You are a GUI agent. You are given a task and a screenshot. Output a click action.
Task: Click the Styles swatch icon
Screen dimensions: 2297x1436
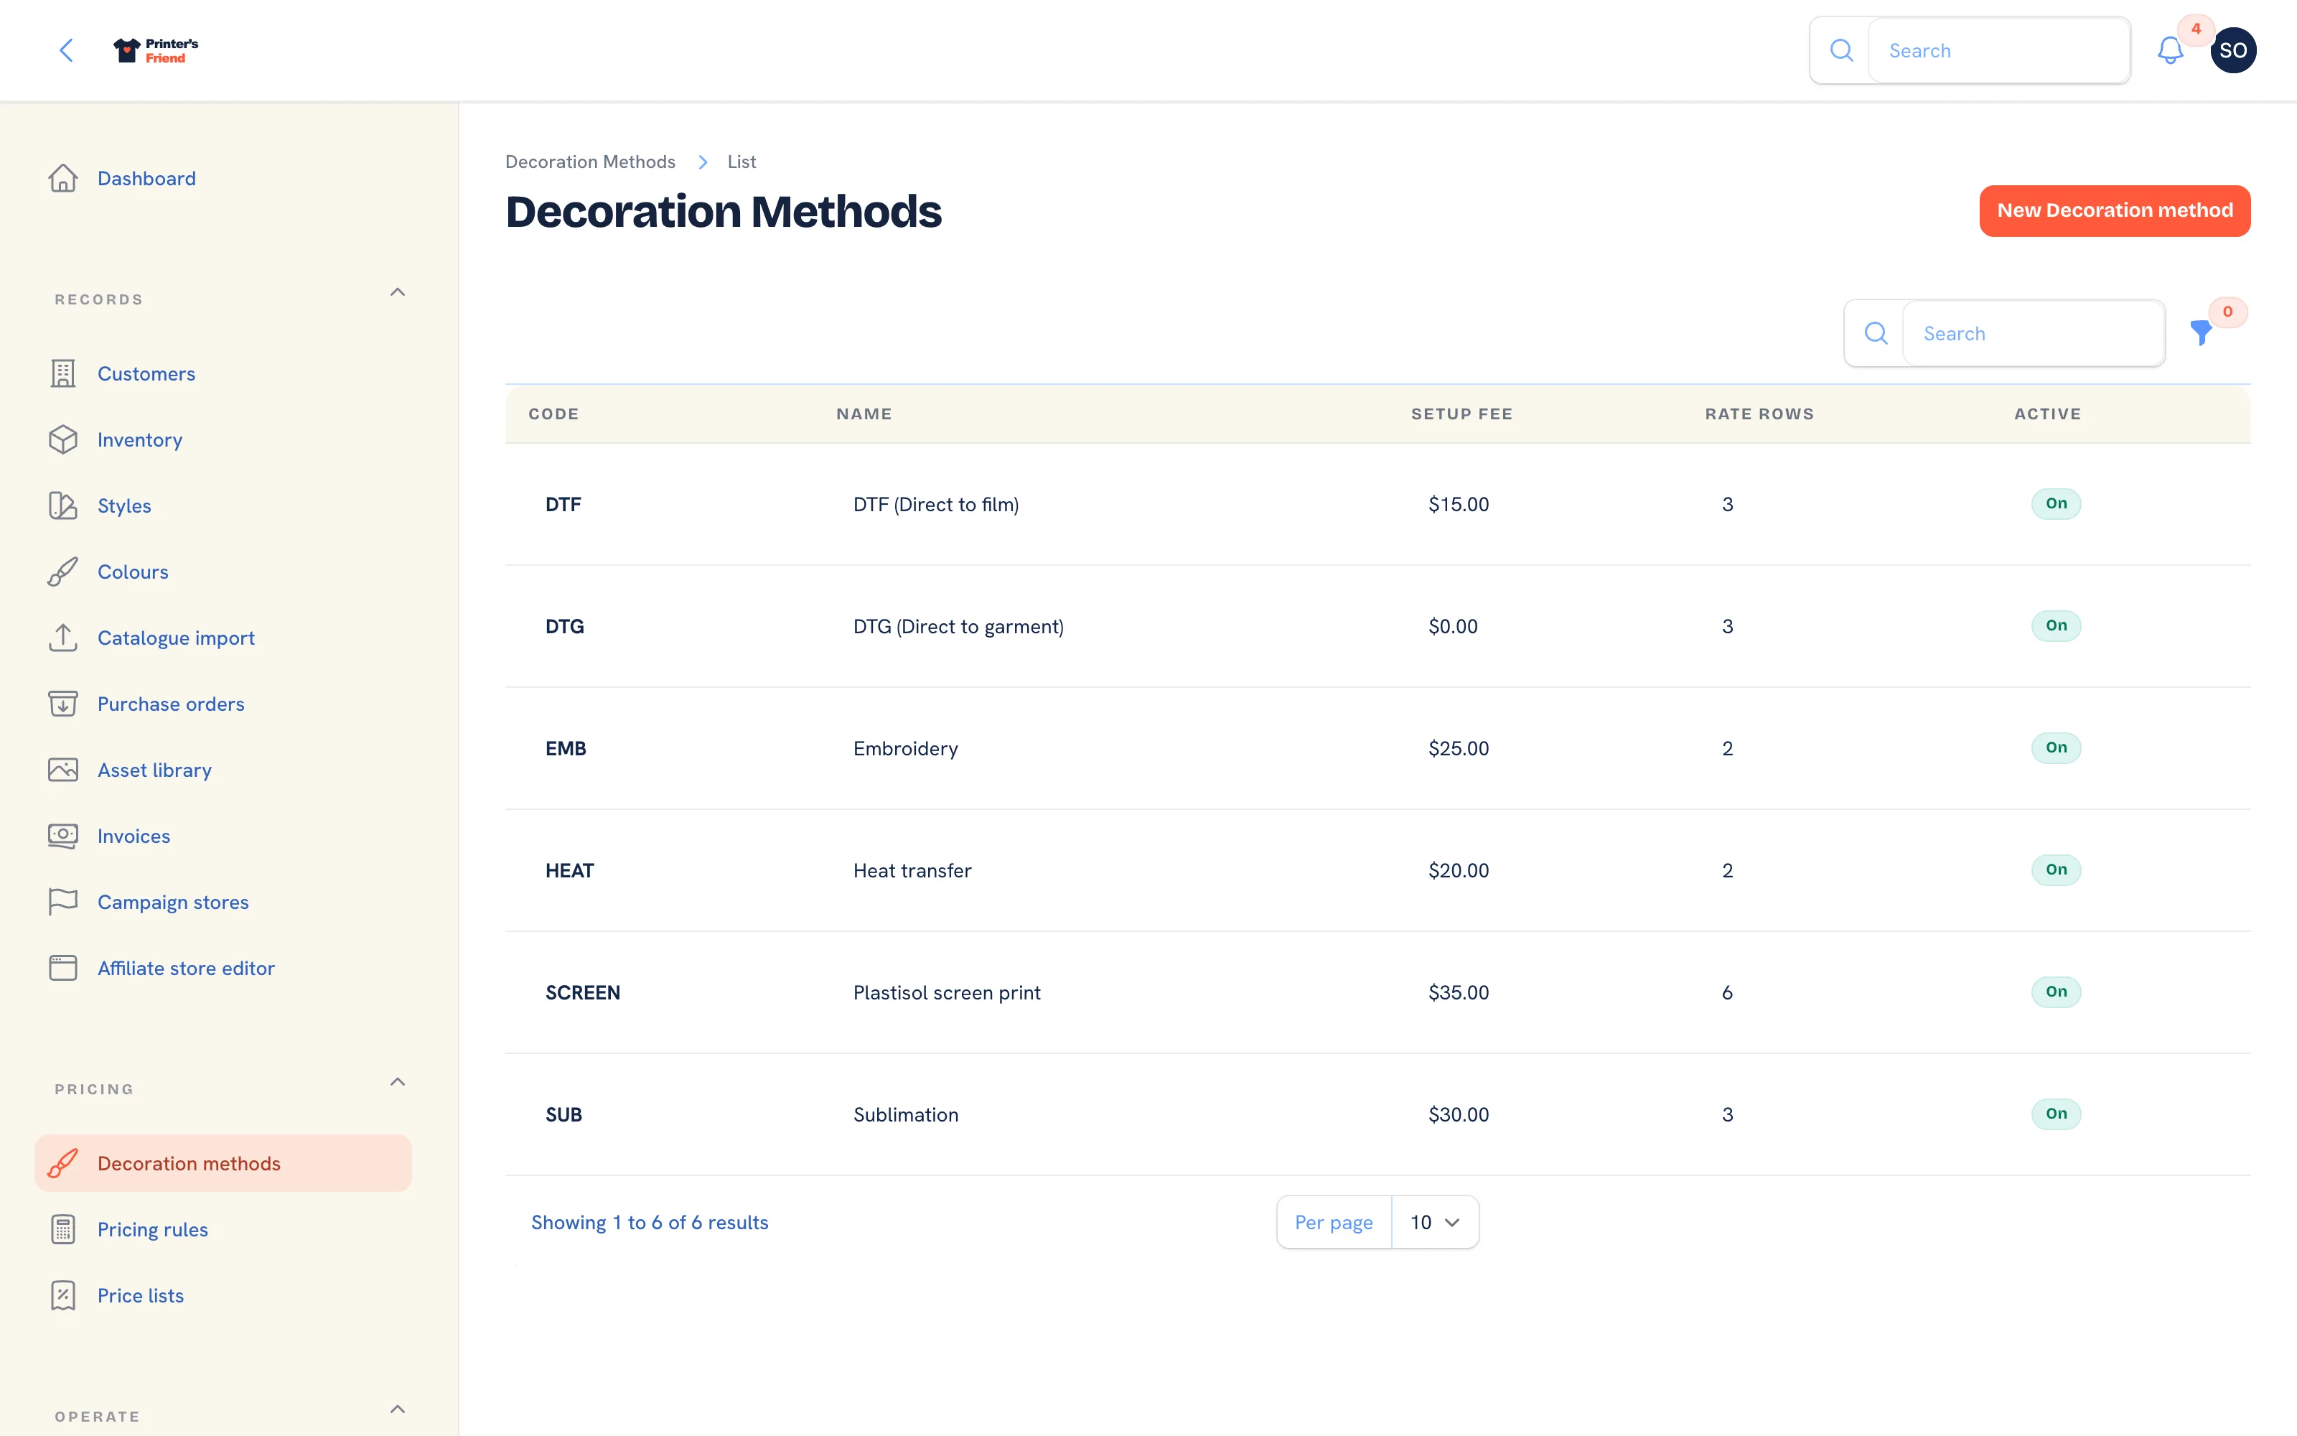tap(64, 505)
